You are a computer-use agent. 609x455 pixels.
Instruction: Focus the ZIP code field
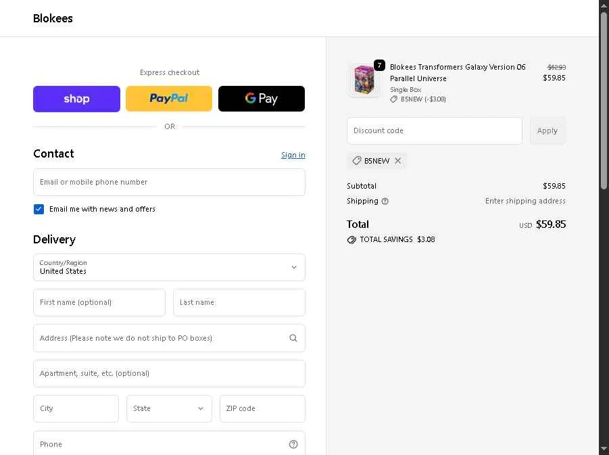262,408
